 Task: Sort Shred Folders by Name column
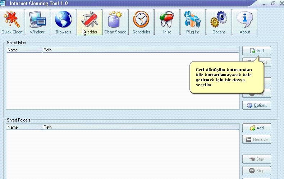tap(24, 127)
